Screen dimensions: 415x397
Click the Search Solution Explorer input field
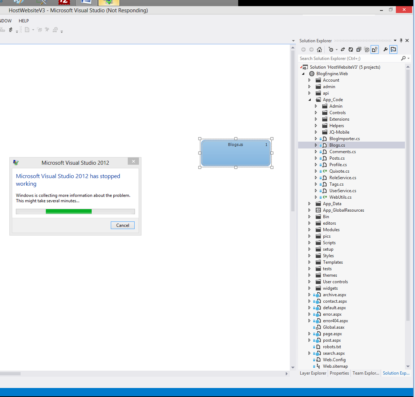(x=349, y=58)
